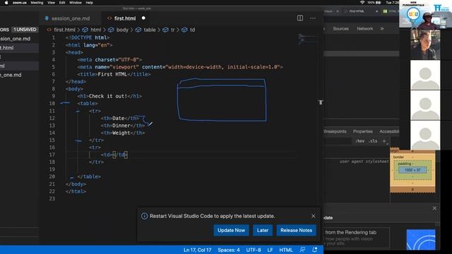Click line number 17 in the gutter
This screenshot has height=254, width=452.
[x=52, y=155]
